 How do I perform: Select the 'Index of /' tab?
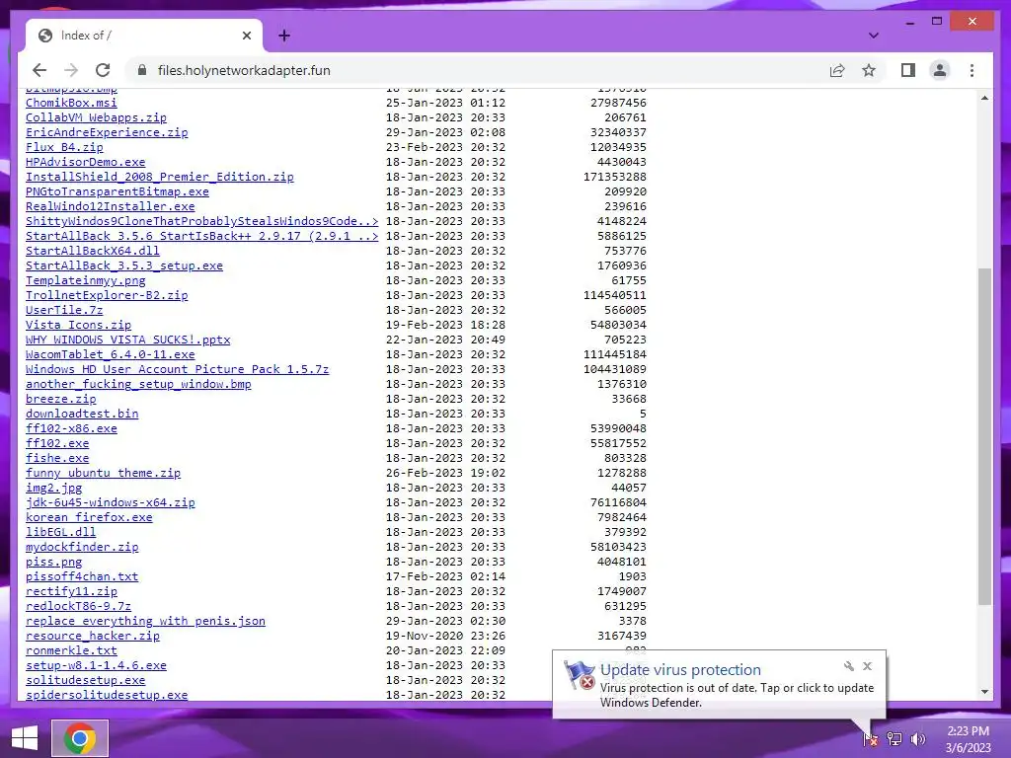(144, 36)
